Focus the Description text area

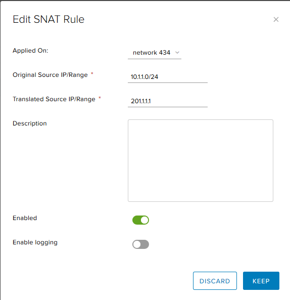(x=201, y=160)
